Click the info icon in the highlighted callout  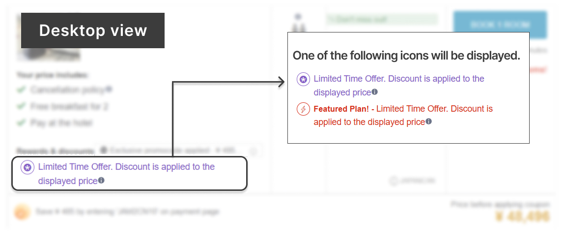coord(101,180)
